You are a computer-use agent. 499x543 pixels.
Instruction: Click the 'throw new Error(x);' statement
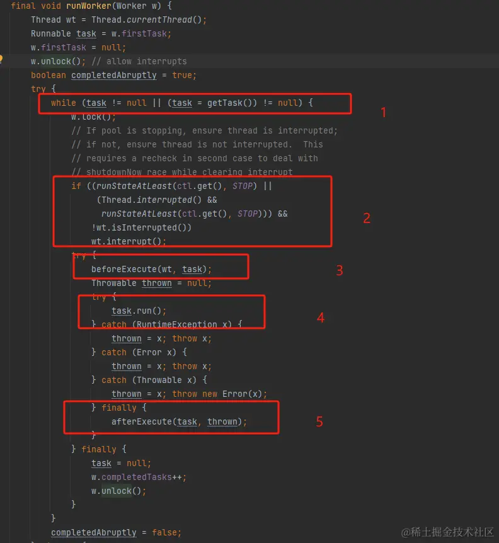(219, 394)
